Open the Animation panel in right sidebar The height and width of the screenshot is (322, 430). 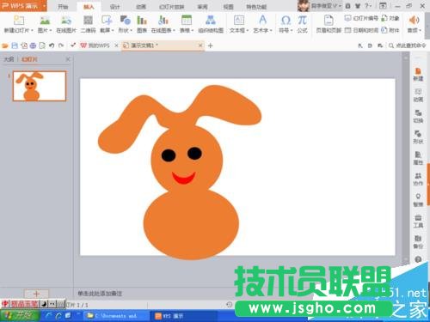tap(418, 95)
